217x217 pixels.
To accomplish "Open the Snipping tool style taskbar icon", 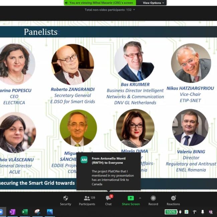I will [37, 212].
